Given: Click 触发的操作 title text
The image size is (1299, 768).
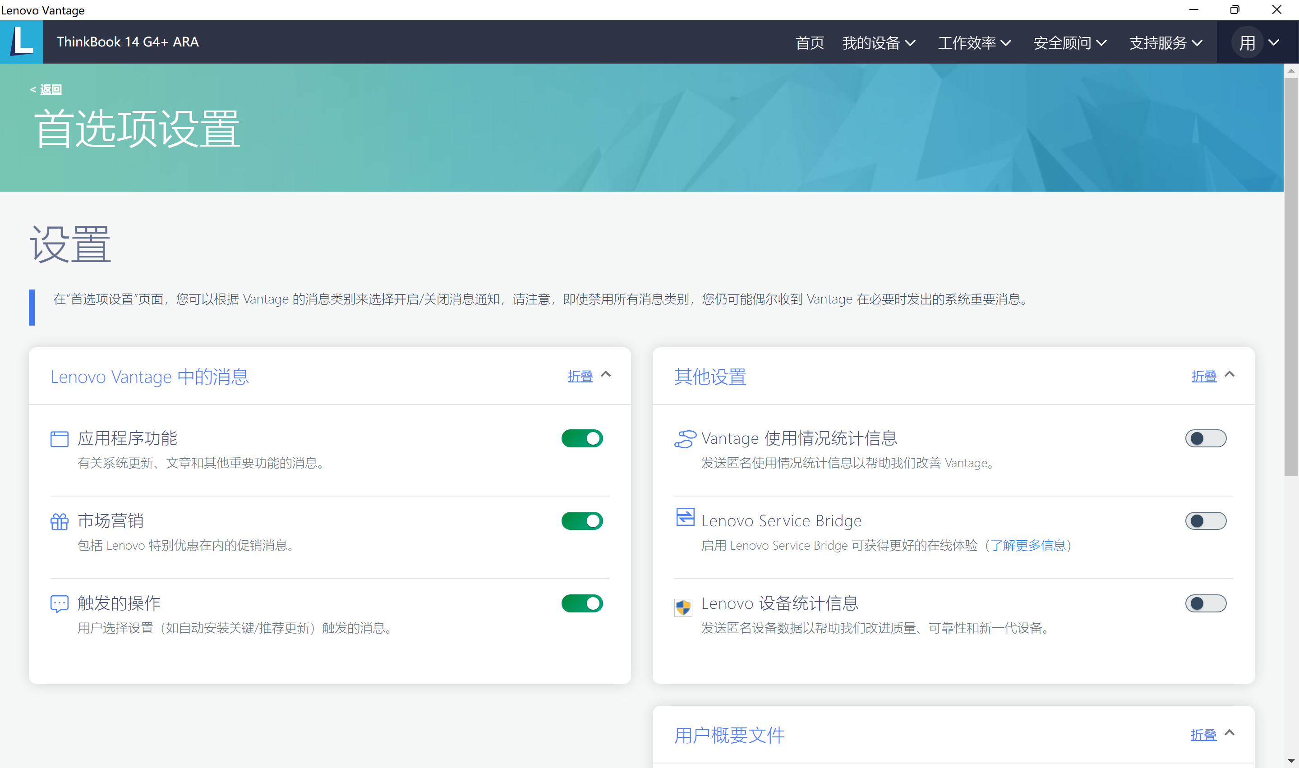Looking at the screenshot, I should pos(119,603).
